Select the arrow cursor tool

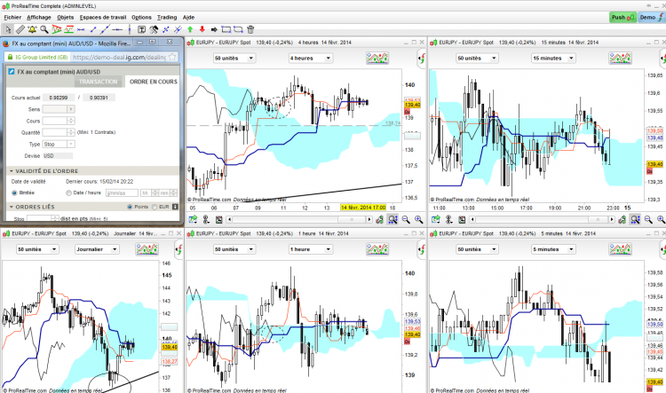pos(8,29)
